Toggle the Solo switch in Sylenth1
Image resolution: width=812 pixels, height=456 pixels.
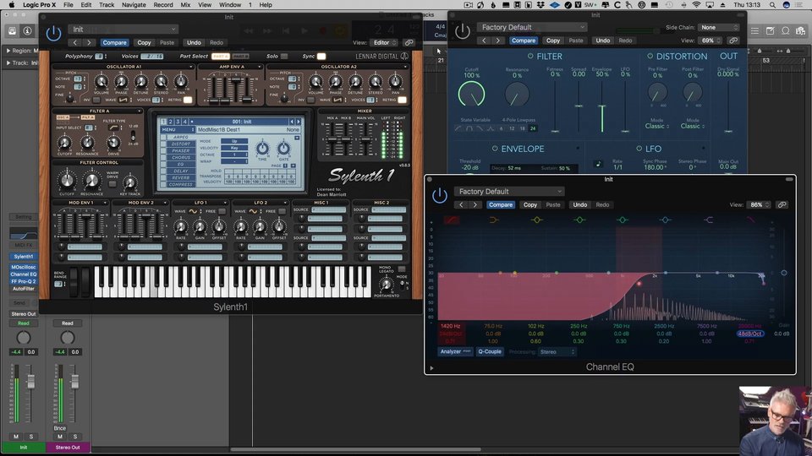284,56
